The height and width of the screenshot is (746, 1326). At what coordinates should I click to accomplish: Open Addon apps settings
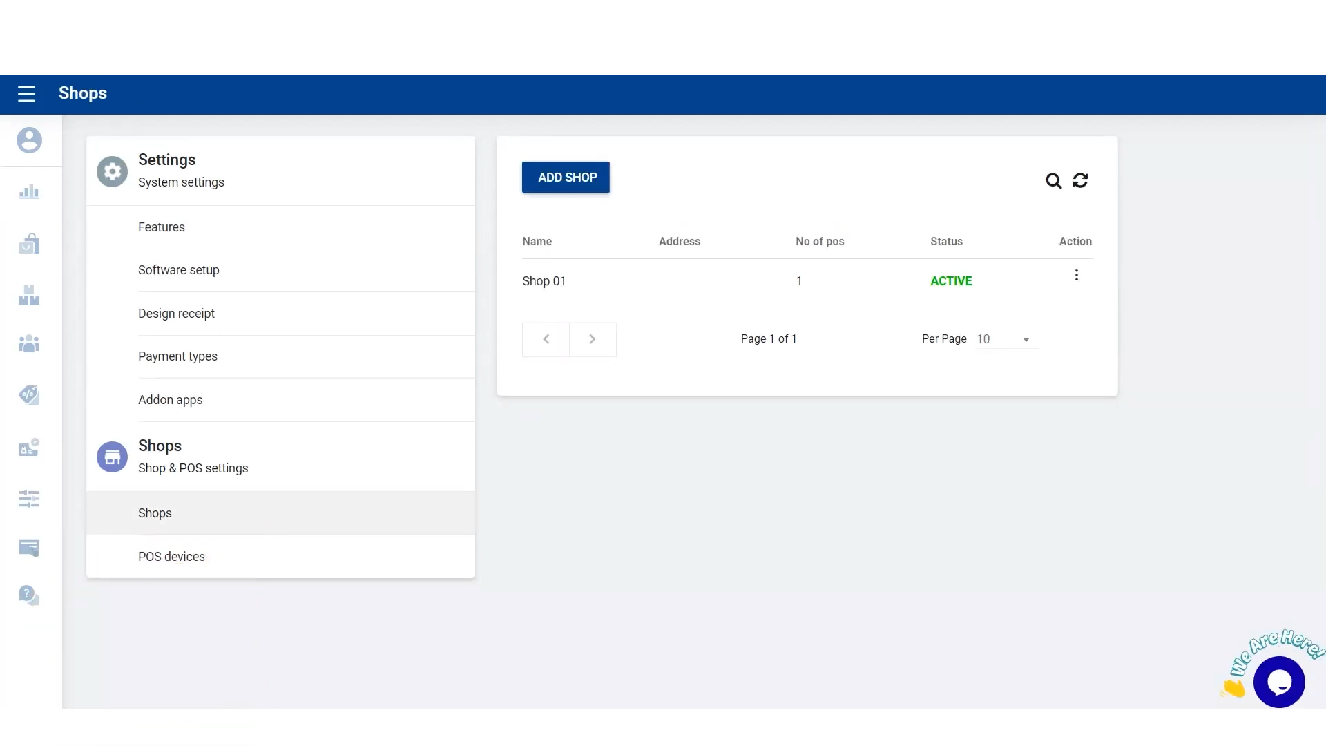170,400
